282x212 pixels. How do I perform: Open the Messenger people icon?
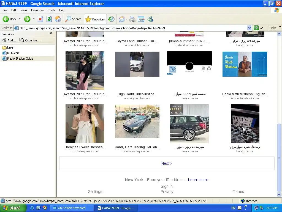click(x=150, y=19)
